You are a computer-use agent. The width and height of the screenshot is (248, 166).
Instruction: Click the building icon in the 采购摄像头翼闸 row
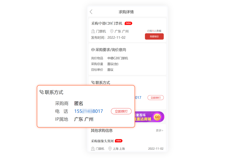(93, 149)
